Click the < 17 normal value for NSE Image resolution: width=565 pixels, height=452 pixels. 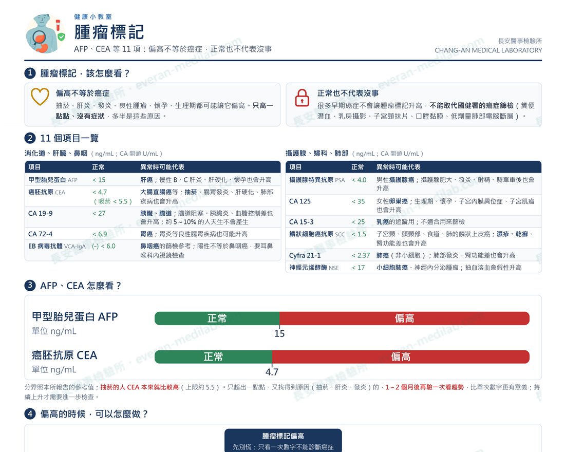(x=358, y=268)
